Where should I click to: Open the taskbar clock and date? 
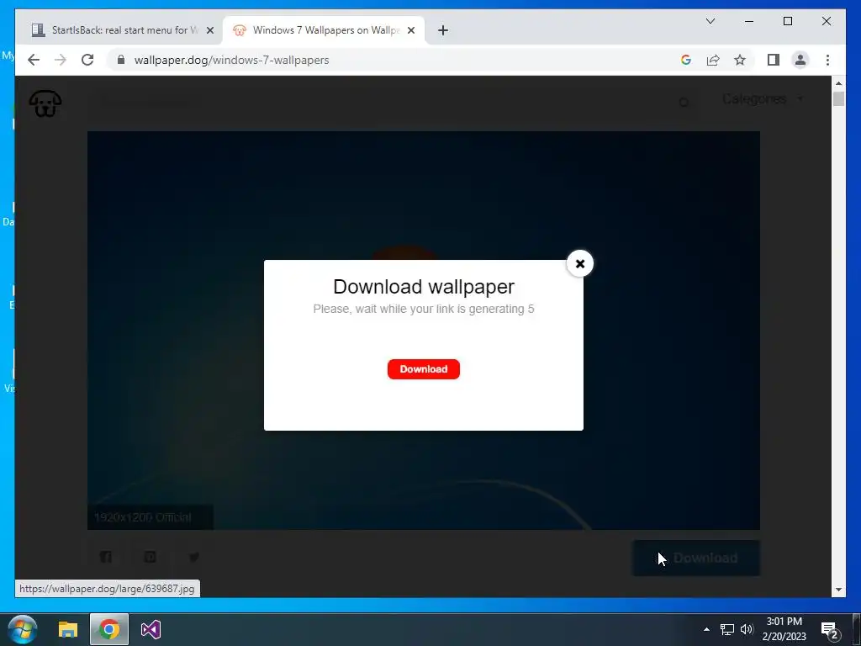tap(784, 629)
